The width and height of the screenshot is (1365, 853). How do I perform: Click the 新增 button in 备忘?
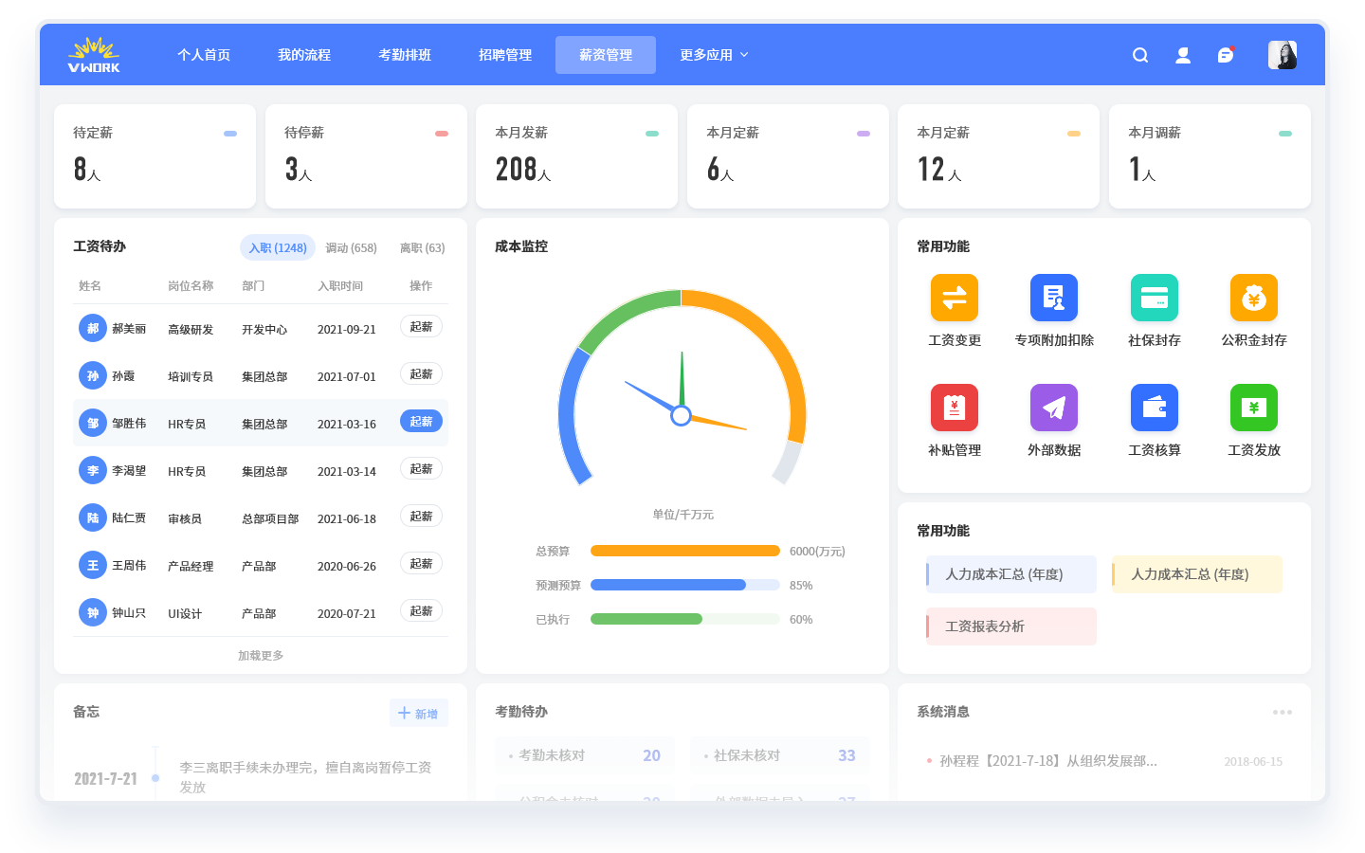click(418, 714)
